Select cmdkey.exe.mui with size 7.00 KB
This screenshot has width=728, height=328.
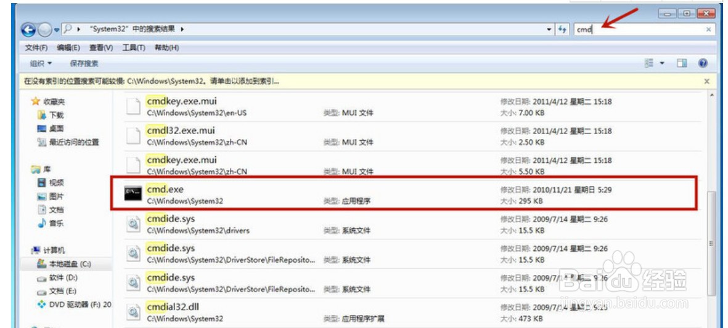coord(181,100)
